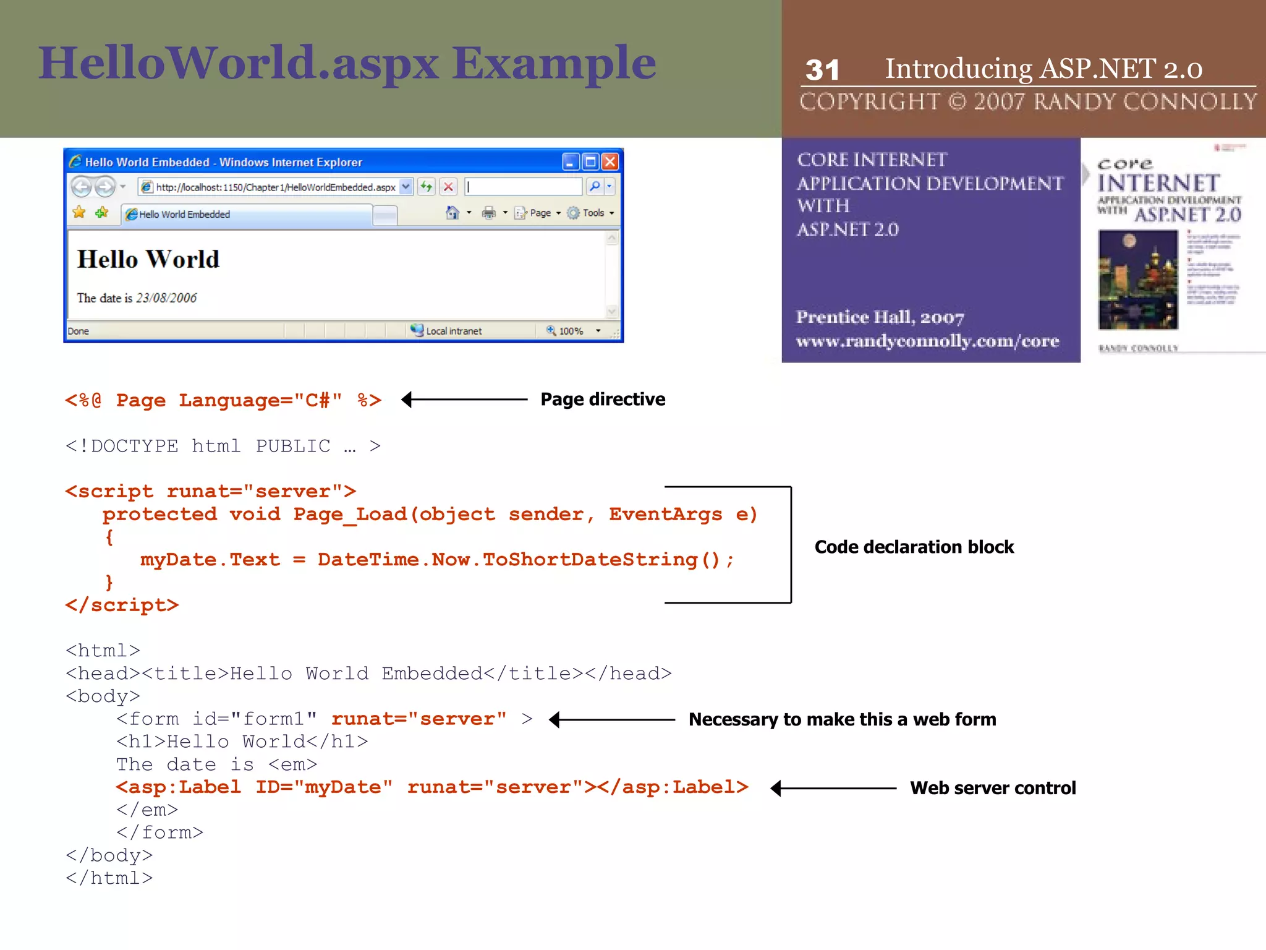
Task: Click the title Hello World Embedded code line
Action: [368, 674]
